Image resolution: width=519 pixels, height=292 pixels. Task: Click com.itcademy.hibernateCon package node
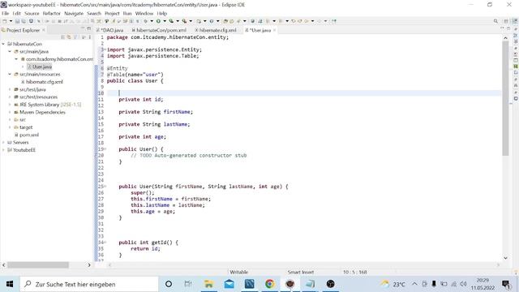click(59, 59)
